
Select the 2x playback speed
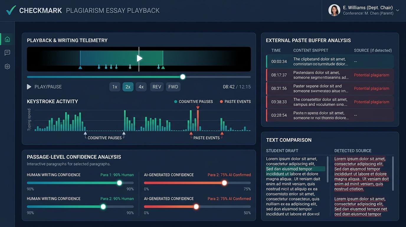128,87
